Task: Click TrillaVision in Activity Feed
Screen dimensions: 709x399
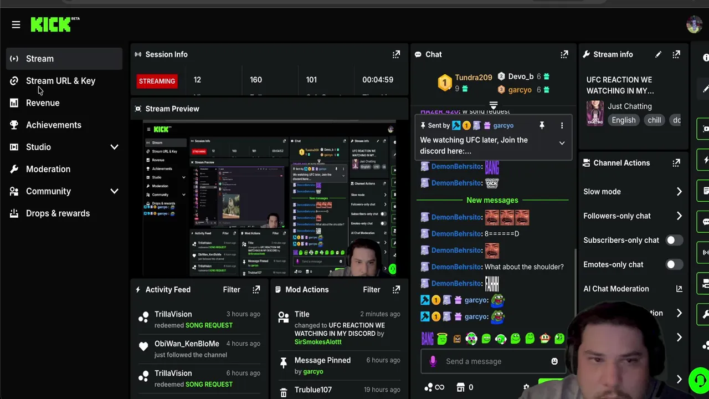Action: [173, 314]
